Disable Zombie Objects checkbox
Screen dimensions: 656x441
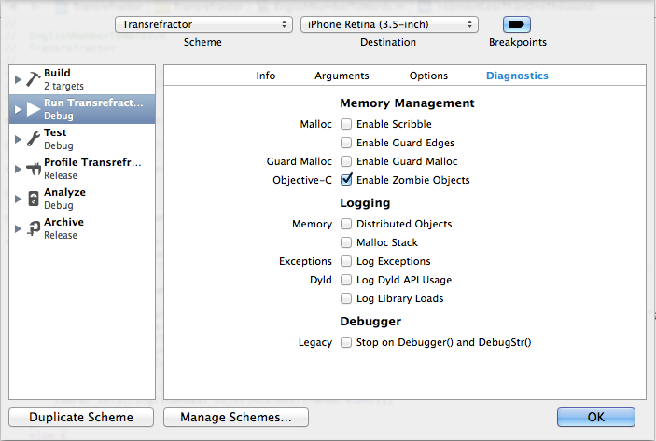pyautogui.click(x=346, y=180)
